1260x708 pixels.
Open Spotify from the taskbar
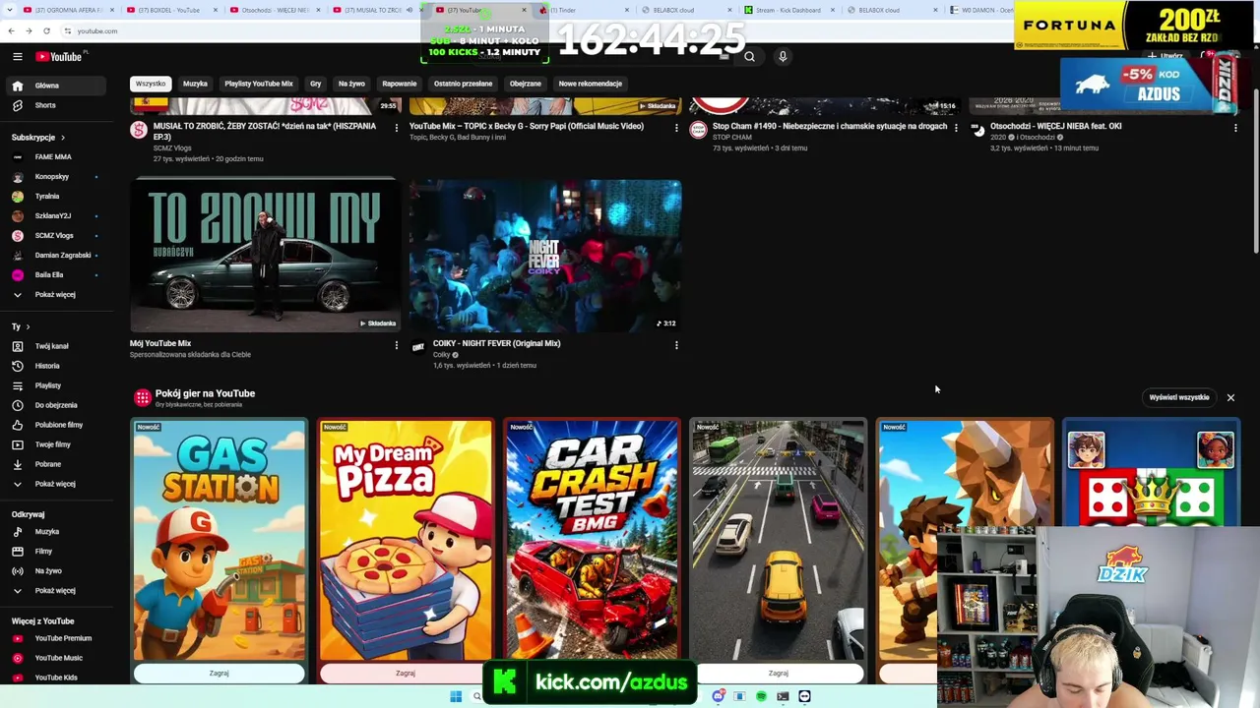(x=761, y=696)
